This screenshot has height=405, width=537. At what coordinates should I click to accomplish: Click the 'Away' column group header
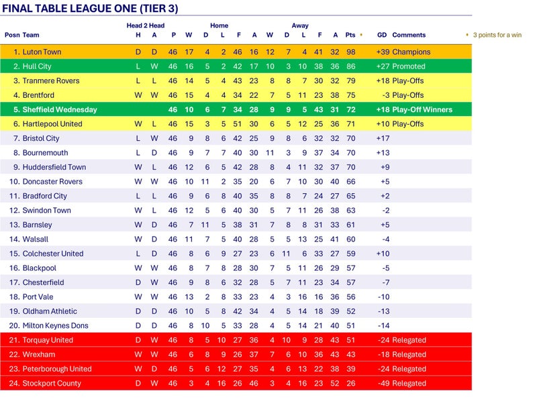[300, 25]
